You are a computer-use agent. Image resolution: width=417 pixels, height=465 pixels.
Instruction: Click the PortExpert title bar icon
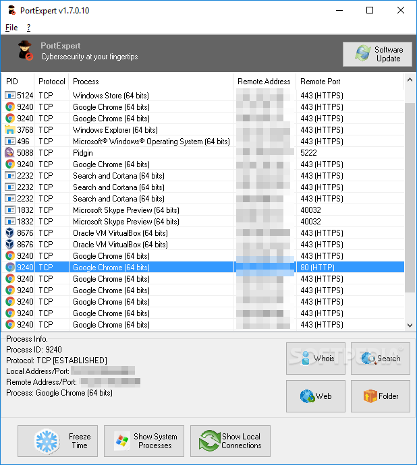tap(11, 10)
